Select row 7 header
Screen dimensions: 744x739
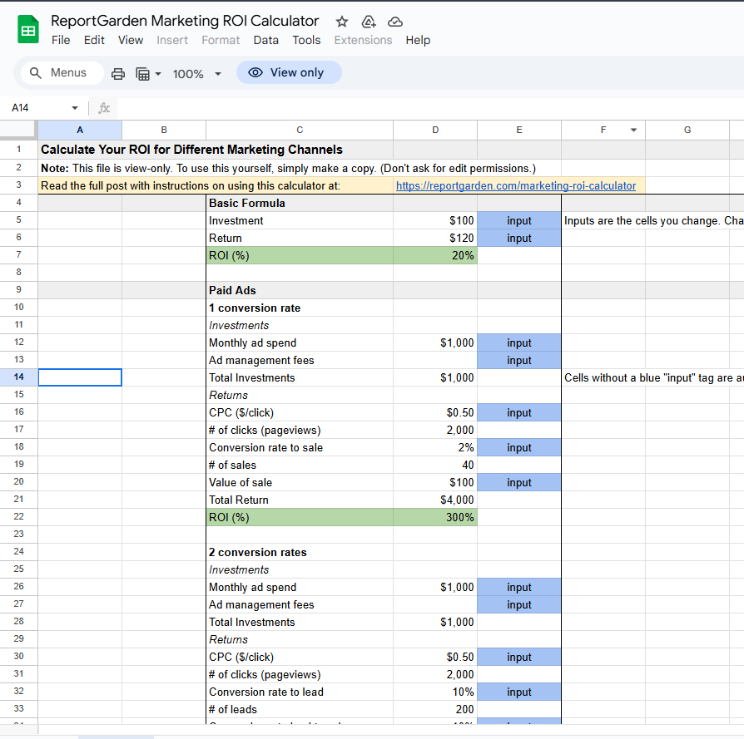pyautogui.click(x=18, y=255)
